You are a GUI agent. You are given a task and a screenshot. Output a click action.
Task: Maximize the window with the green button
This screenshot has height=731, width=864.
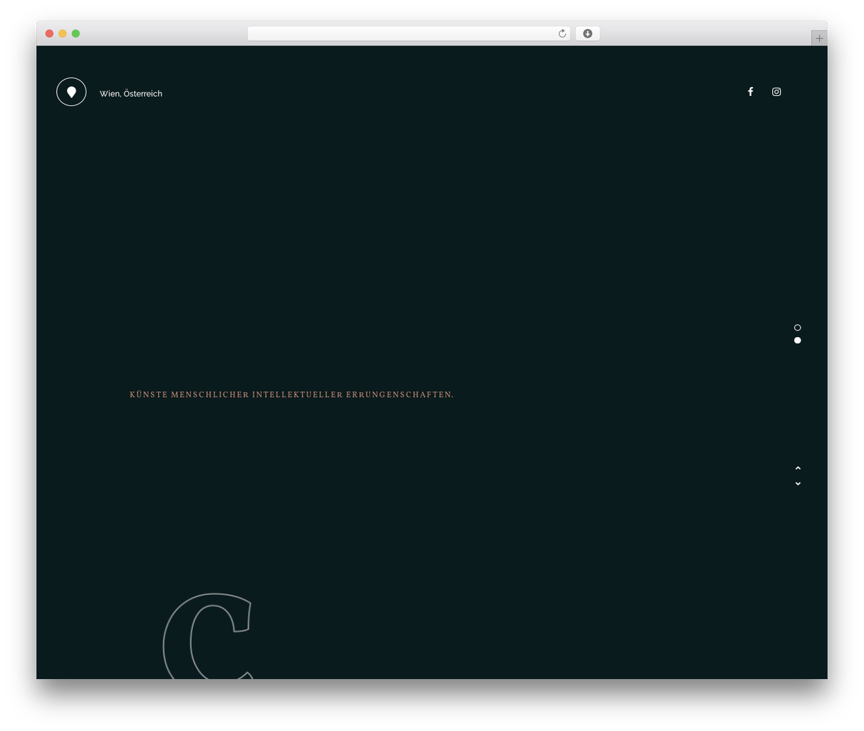(x=76, y=34)
